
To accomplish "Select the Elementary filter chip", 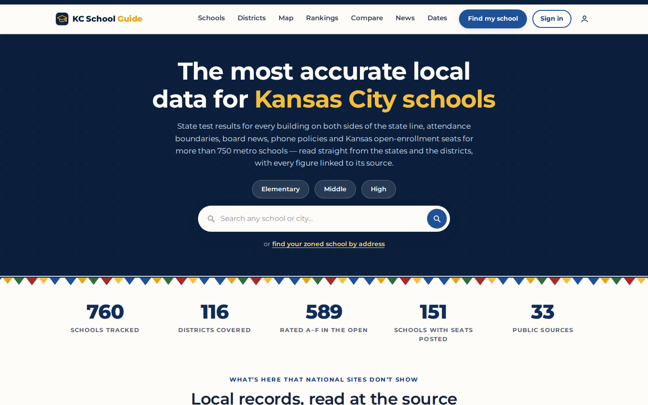I will coord(280,189).
